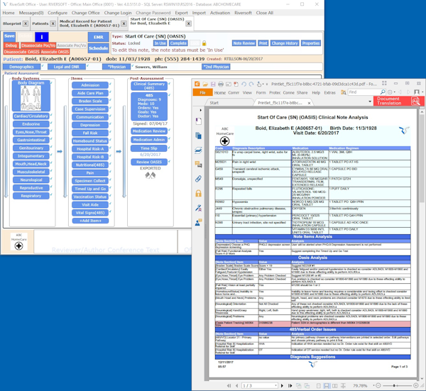
Task: Click the Save button
Action: click(9, 36)
